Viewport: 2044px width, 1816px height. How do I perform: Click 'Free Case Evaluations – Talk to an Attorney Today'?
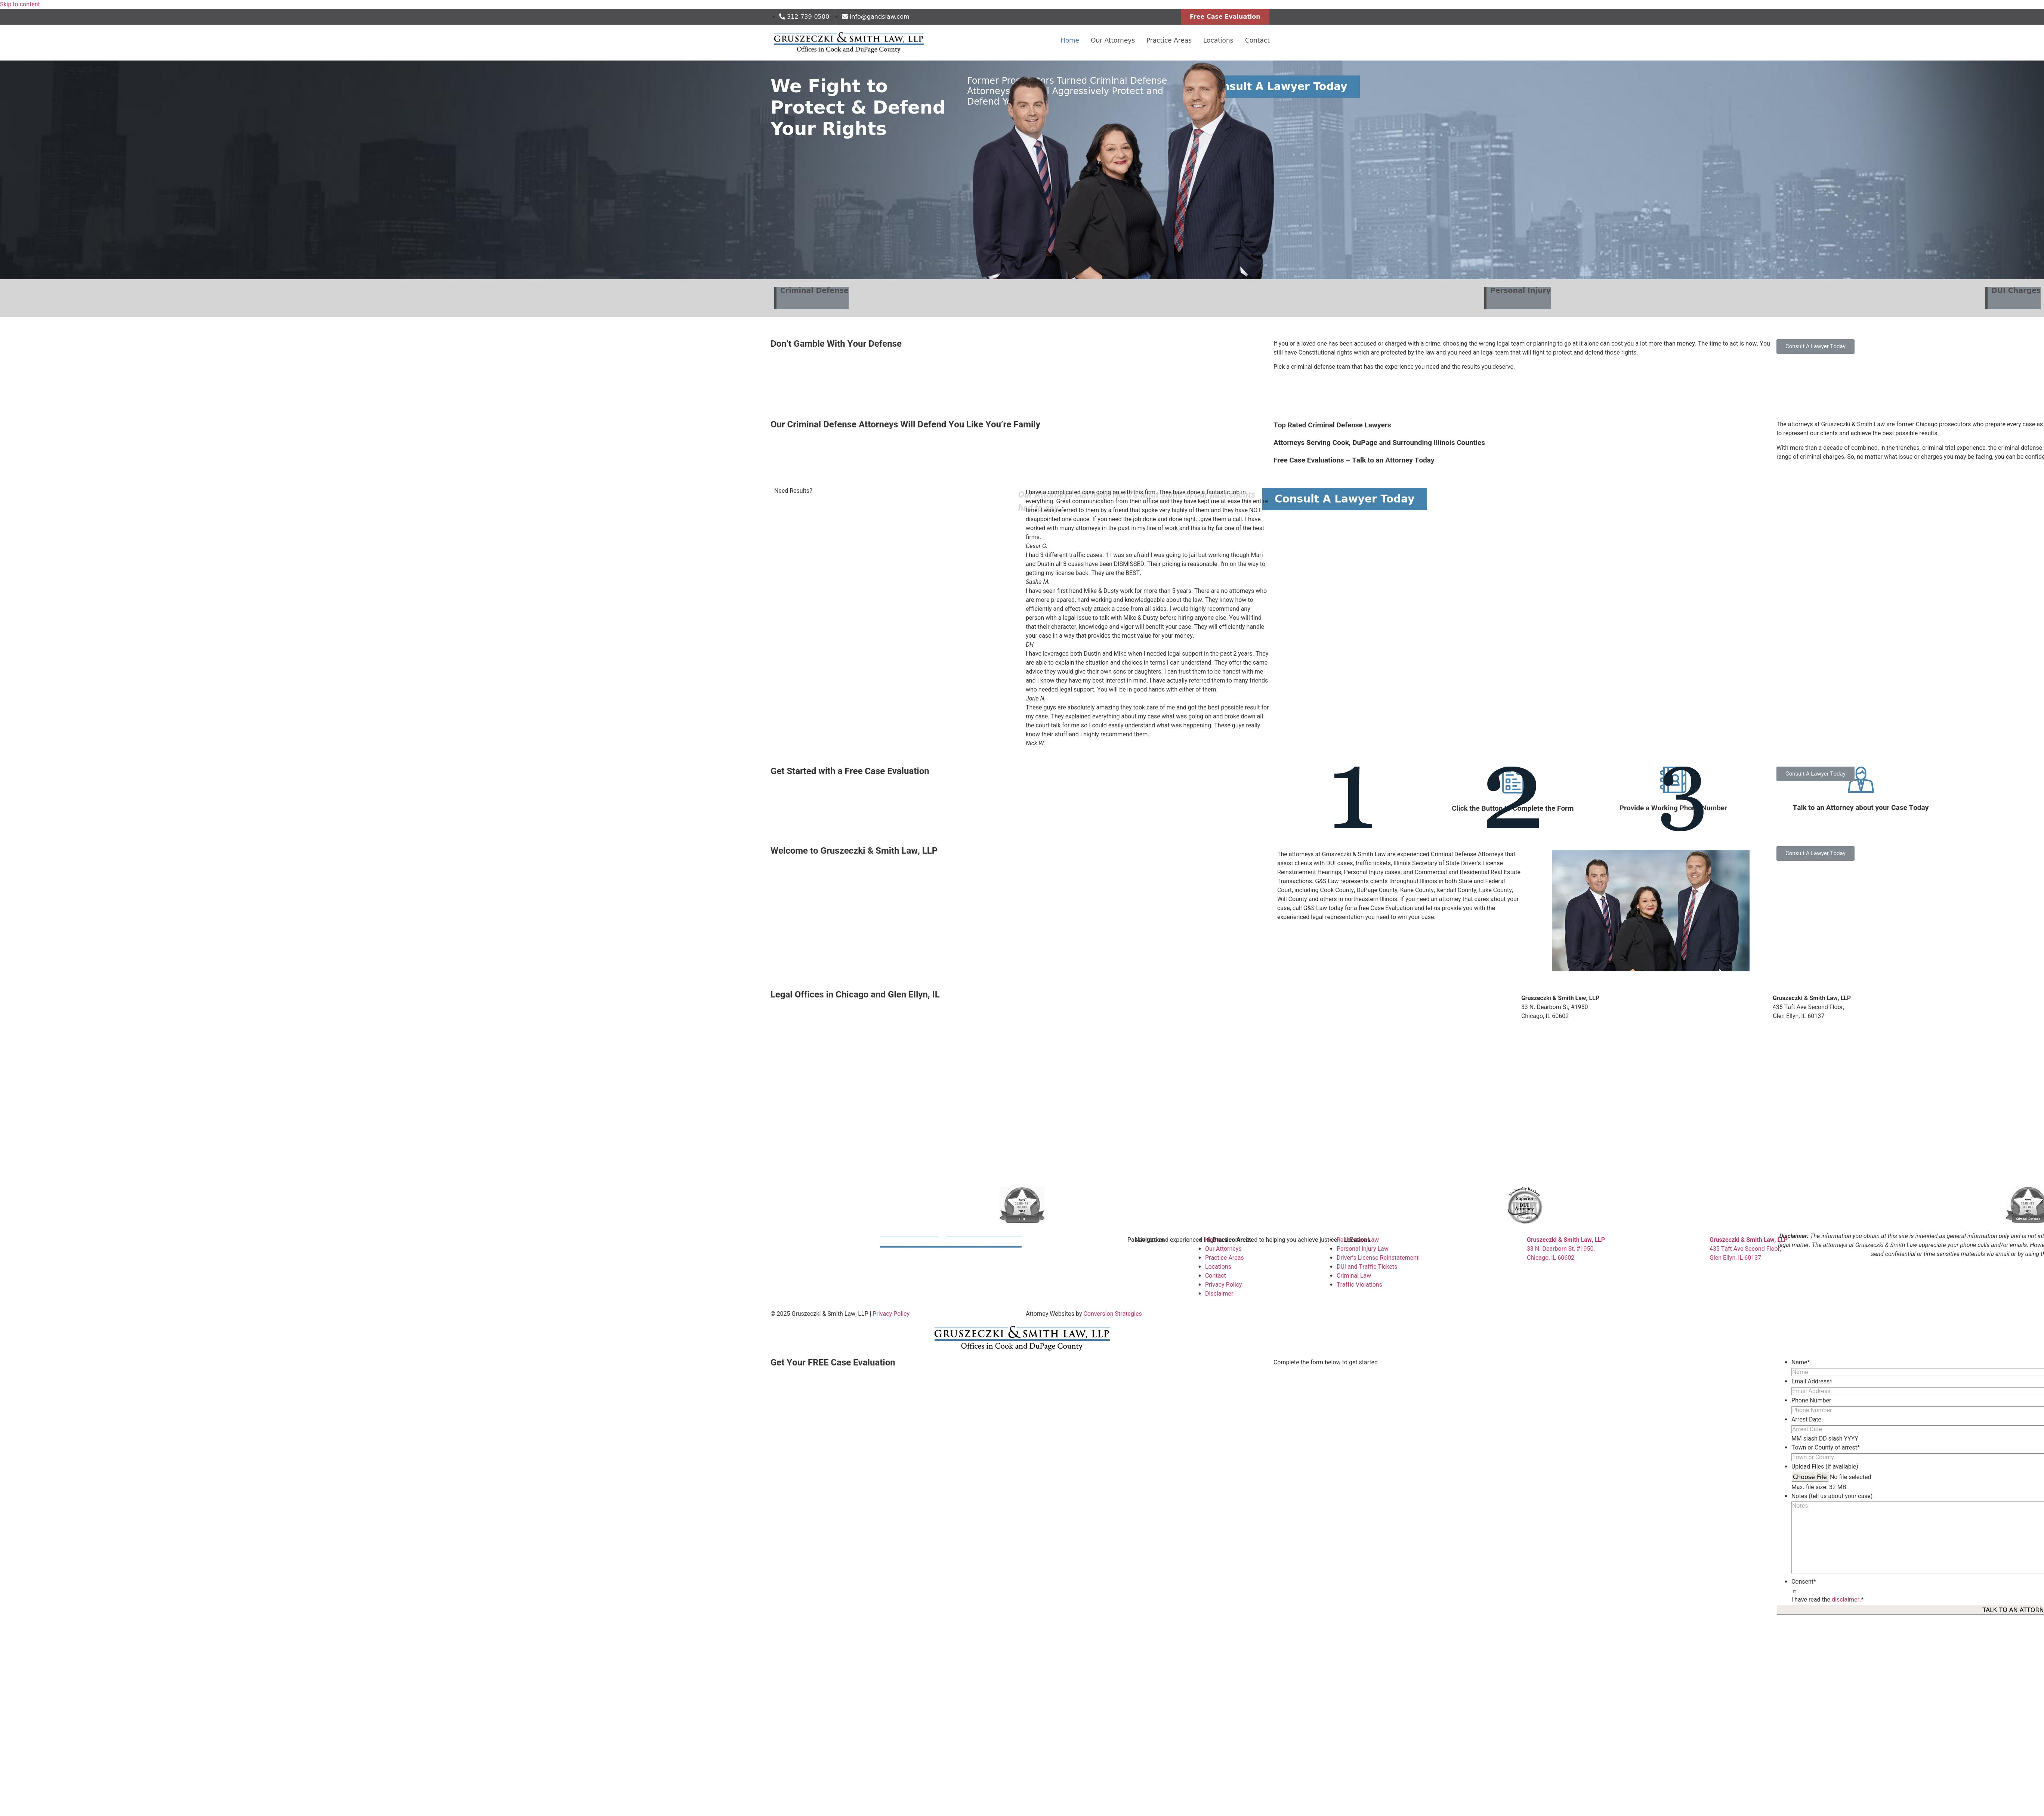1353,461
